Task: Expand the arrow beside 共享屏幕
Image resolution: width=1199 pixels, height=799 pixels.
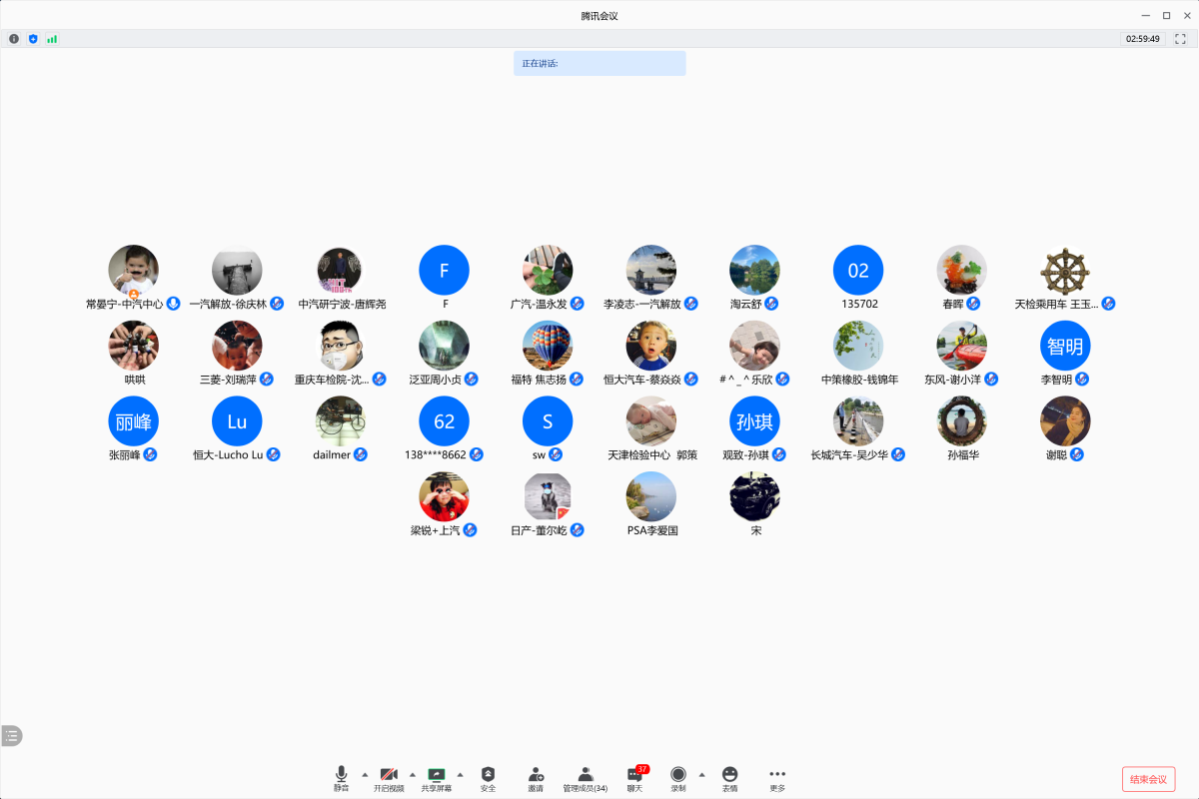Action: 460,774
